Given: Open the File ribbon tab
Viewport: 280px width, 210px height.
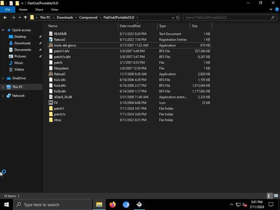Looking at the screenshot, I should coord(7,10).
